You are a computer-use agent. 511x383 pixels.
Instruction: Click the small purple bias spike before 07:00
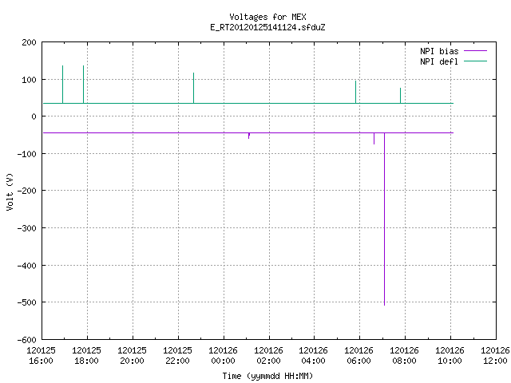click(374, 138)
